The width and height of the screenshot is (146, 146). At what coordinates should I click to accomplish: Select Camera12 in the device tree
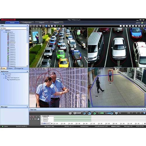tap(13, 53)
